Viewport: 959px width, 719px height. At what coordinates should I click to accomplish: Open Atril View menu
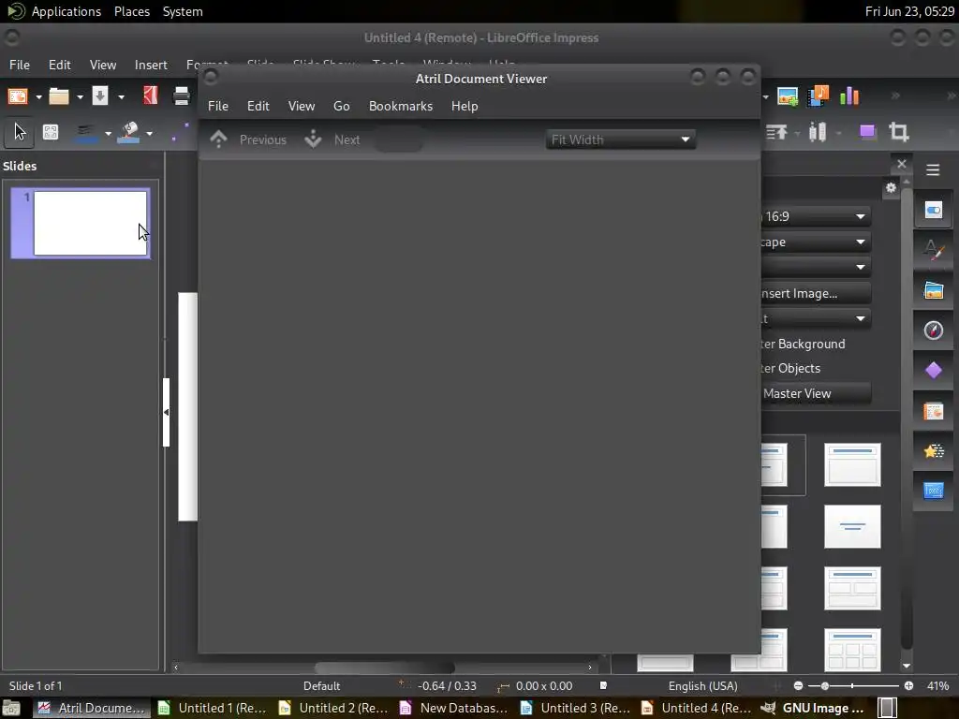[302, 106]
